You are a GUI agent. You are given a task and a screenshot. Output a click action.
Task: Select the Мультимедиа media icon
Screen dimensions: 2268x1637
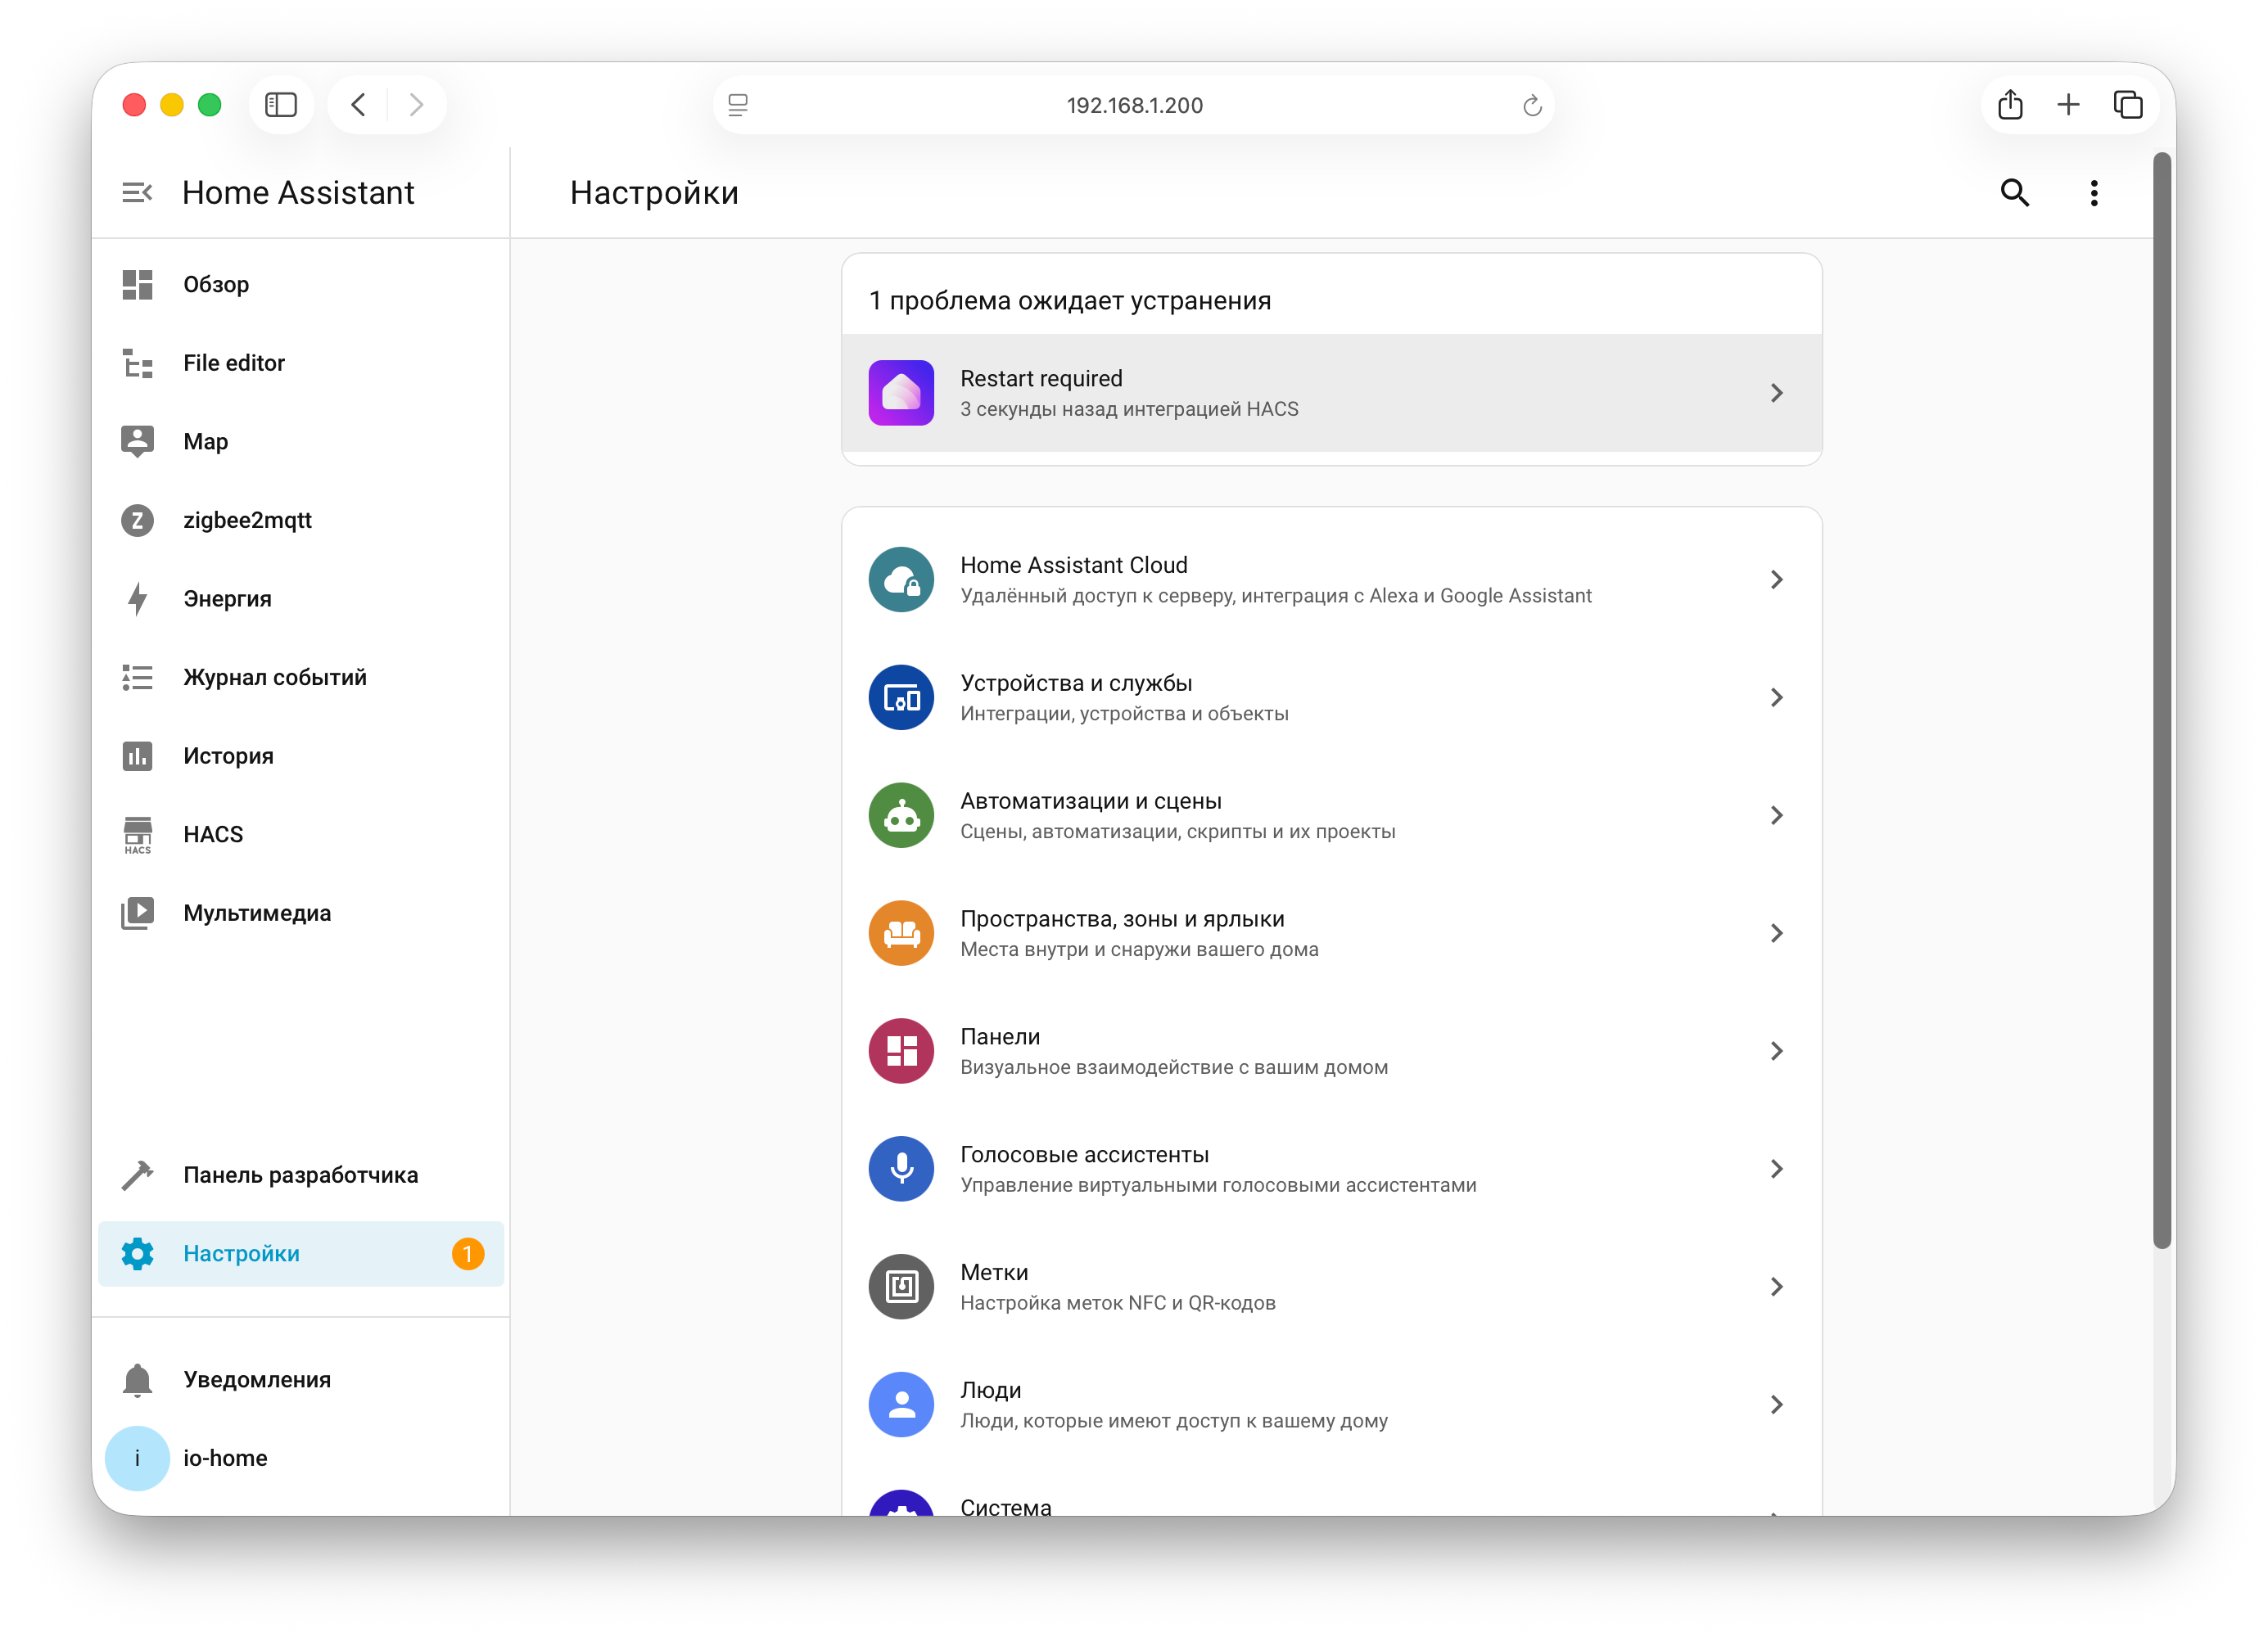tap(137, 913)
